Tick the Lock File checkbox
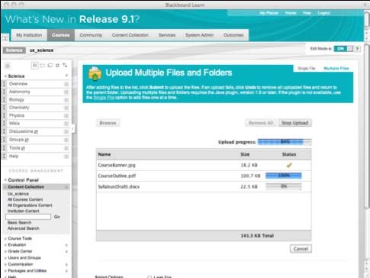 coord(150,276)
